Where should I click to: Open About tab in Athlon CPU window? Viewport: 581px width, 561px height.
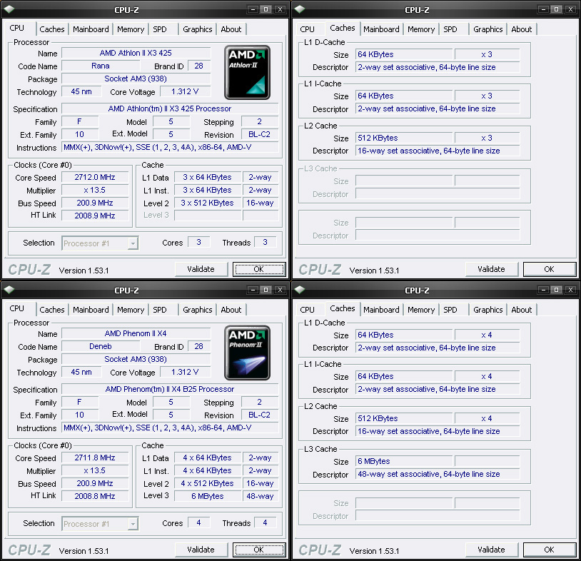click(x=231, y=29)
